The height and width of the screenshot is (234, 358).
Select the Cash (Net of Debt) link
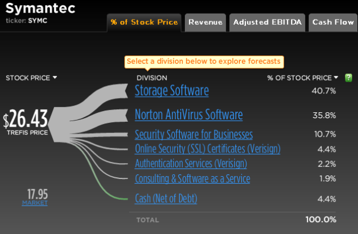pos(166,199)
